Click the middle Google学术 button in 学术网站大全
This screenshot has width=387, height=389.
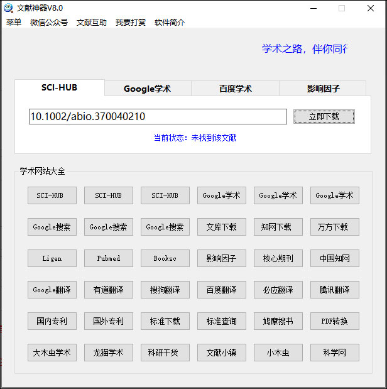[278, 195]
